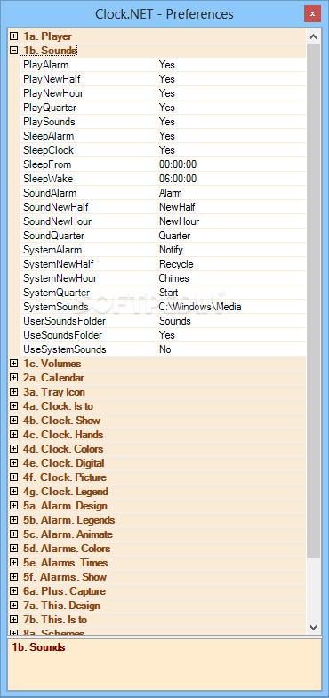Viewport: 329px width, 698px height.
Task: Collapse the 1b. Sounds category
Action: pos(14,51)
